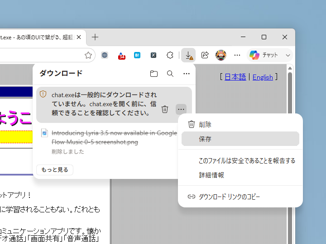Open the dark X extension icon
This screenshot has height=244, width=326.
(x=153, y=55)
